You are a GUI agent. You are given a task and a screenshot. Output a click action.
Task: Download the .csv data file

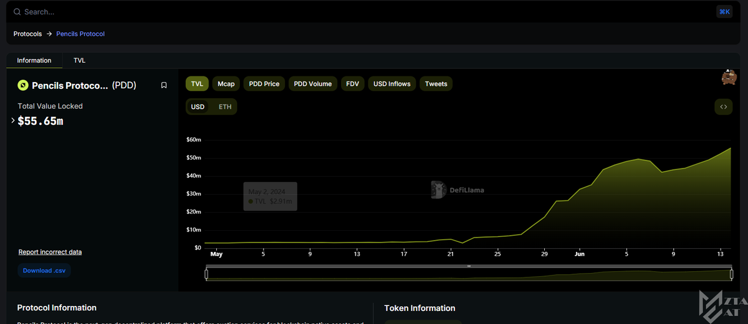(44, 271)
